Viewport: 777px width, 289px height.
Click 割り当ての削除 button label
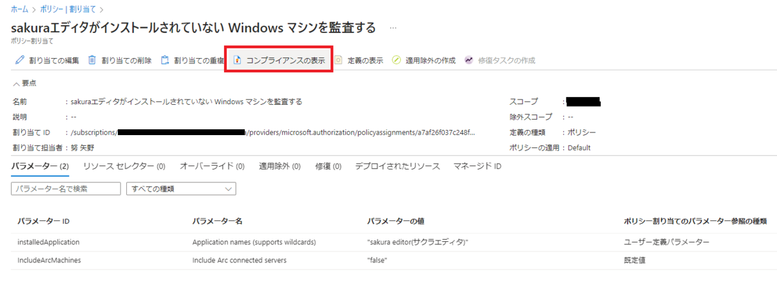click(126, 60)
